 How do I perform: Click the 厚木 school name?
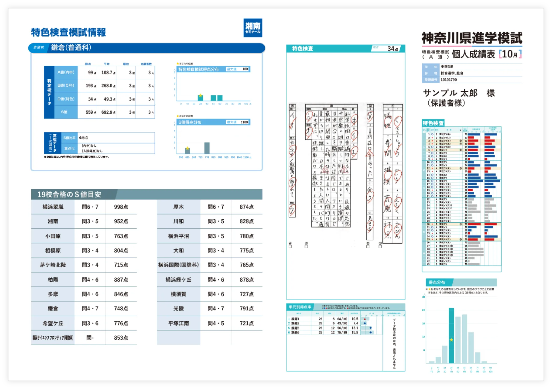[178, 207]
